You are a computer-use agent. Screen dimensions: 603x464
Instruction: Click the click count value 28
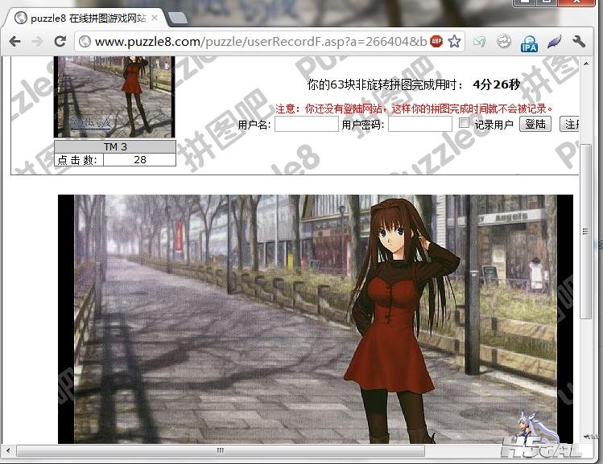(140, 160)
